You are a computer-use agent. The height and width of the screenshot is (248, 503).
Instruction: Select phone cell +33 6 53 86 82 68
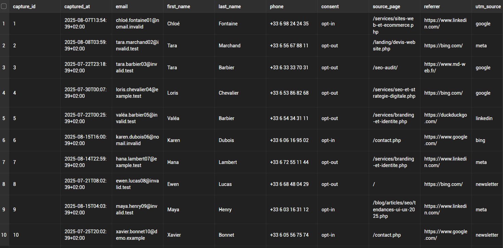tap(289, 93)
